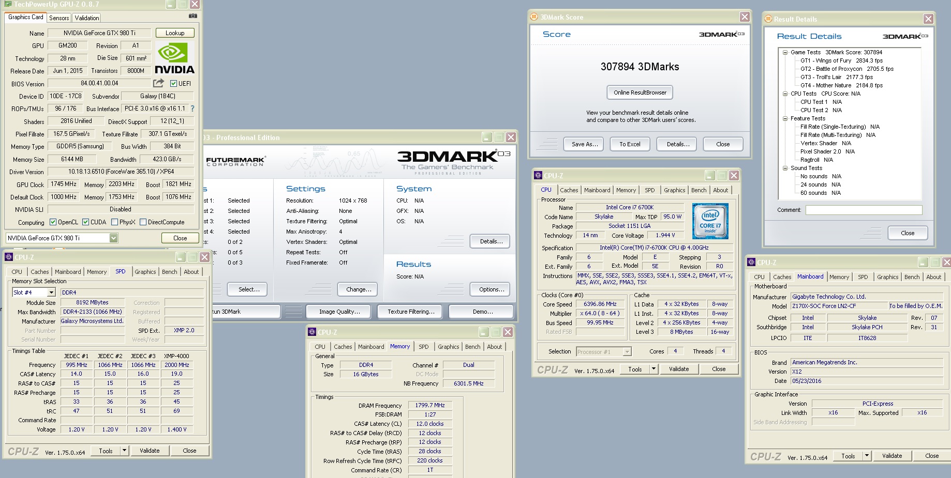
Task: Switch to the Validation tab in GPU-Z
Action: click(x=87, y=18)
